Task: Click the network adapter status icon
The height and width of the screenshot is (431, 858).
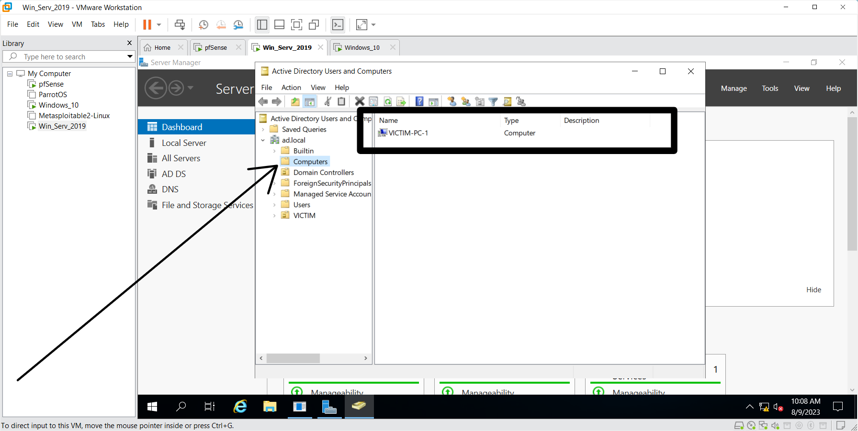Action: click(x=763, y=425)
